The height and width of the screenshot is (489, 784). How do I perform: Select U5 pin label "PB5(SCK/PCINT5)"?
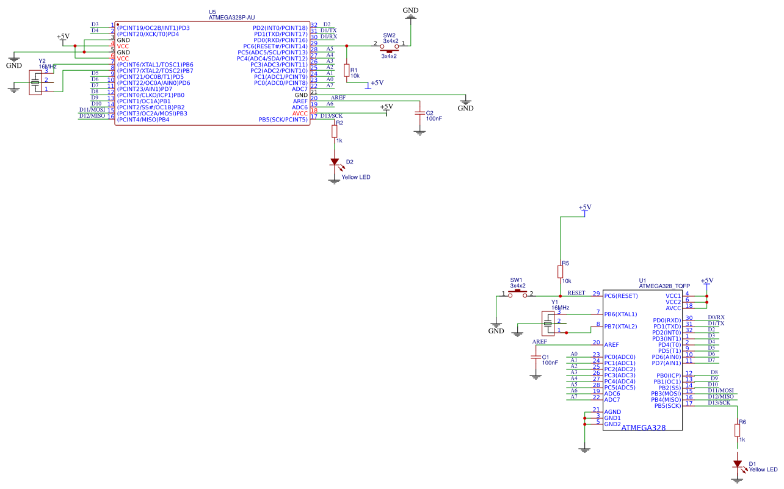click(283, 120)
